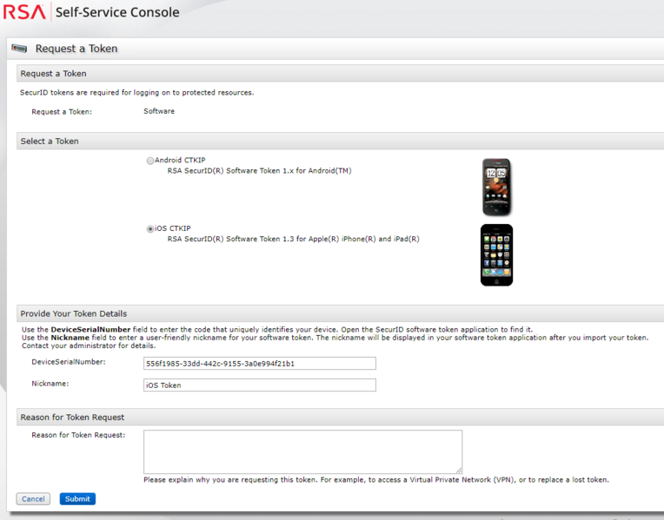Click the Software token type value

click(x=159, y=111)
